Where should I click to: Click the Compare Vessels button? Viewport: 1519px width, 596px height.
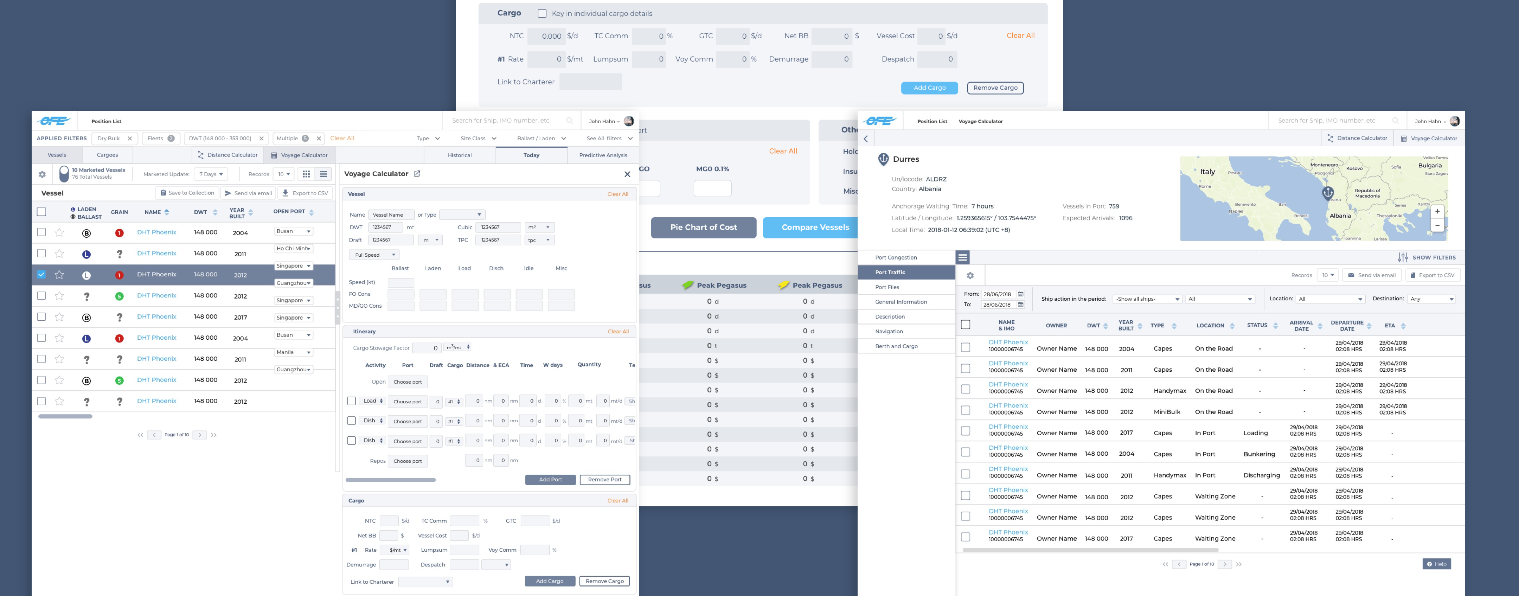tap(815, 227)
